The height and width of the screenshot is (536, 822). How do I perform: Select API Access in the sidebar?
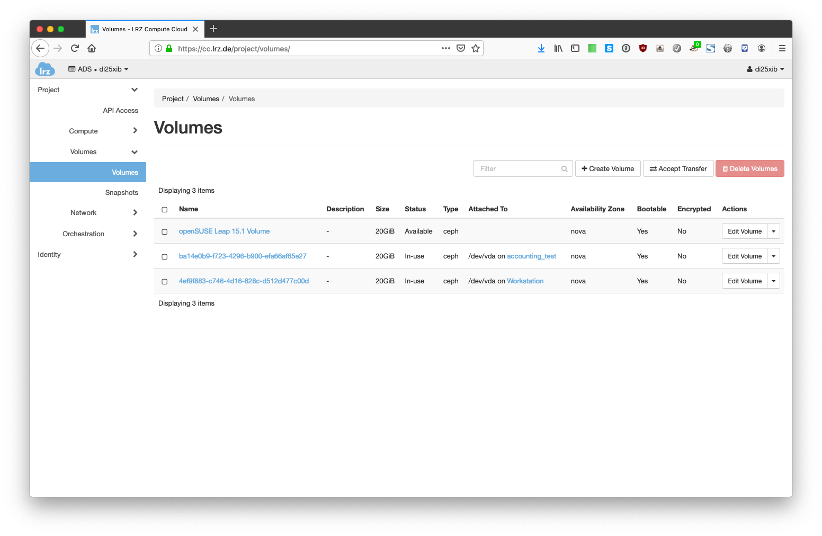(120, 111)
